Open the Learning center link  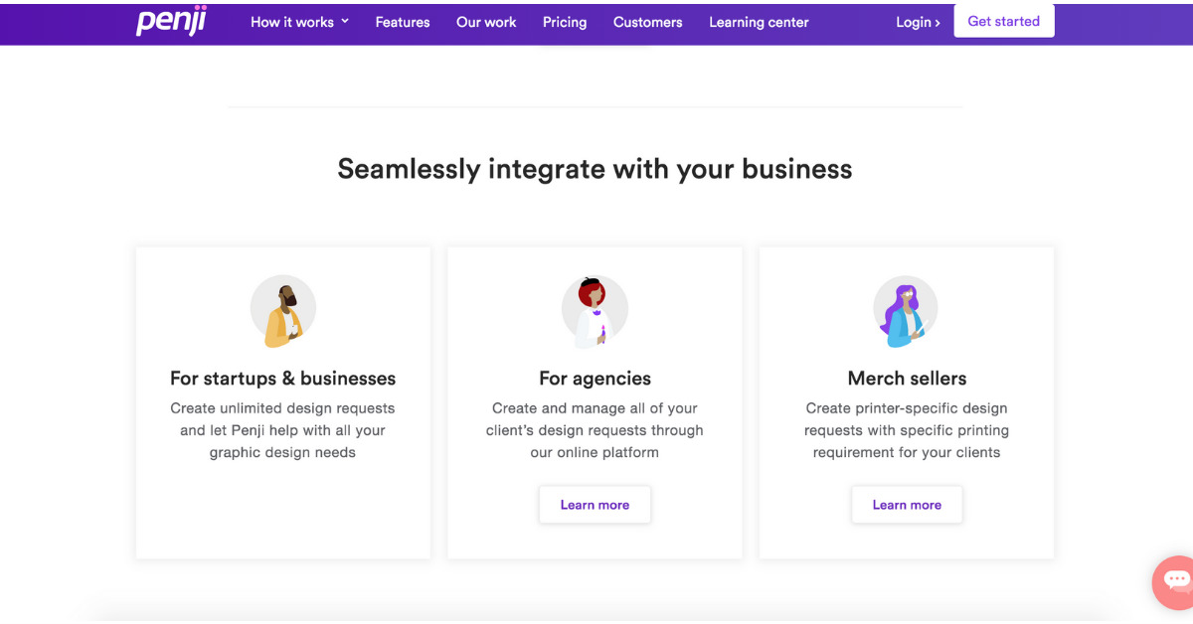coord(759,22)
